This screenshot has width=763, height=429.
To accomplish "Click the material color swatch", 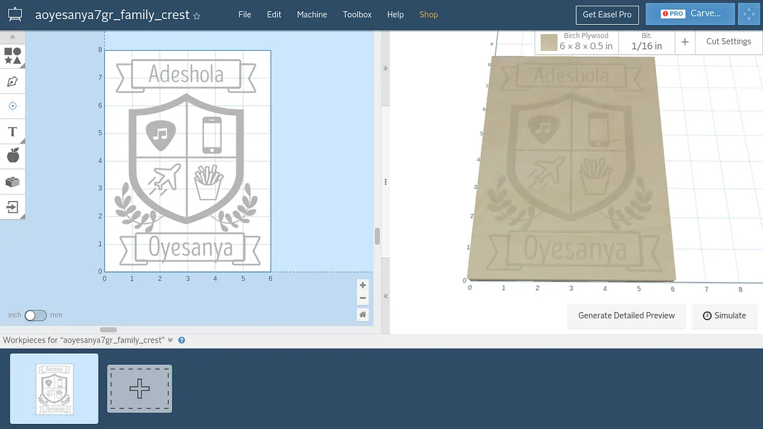I will click(x=549, y=42).
